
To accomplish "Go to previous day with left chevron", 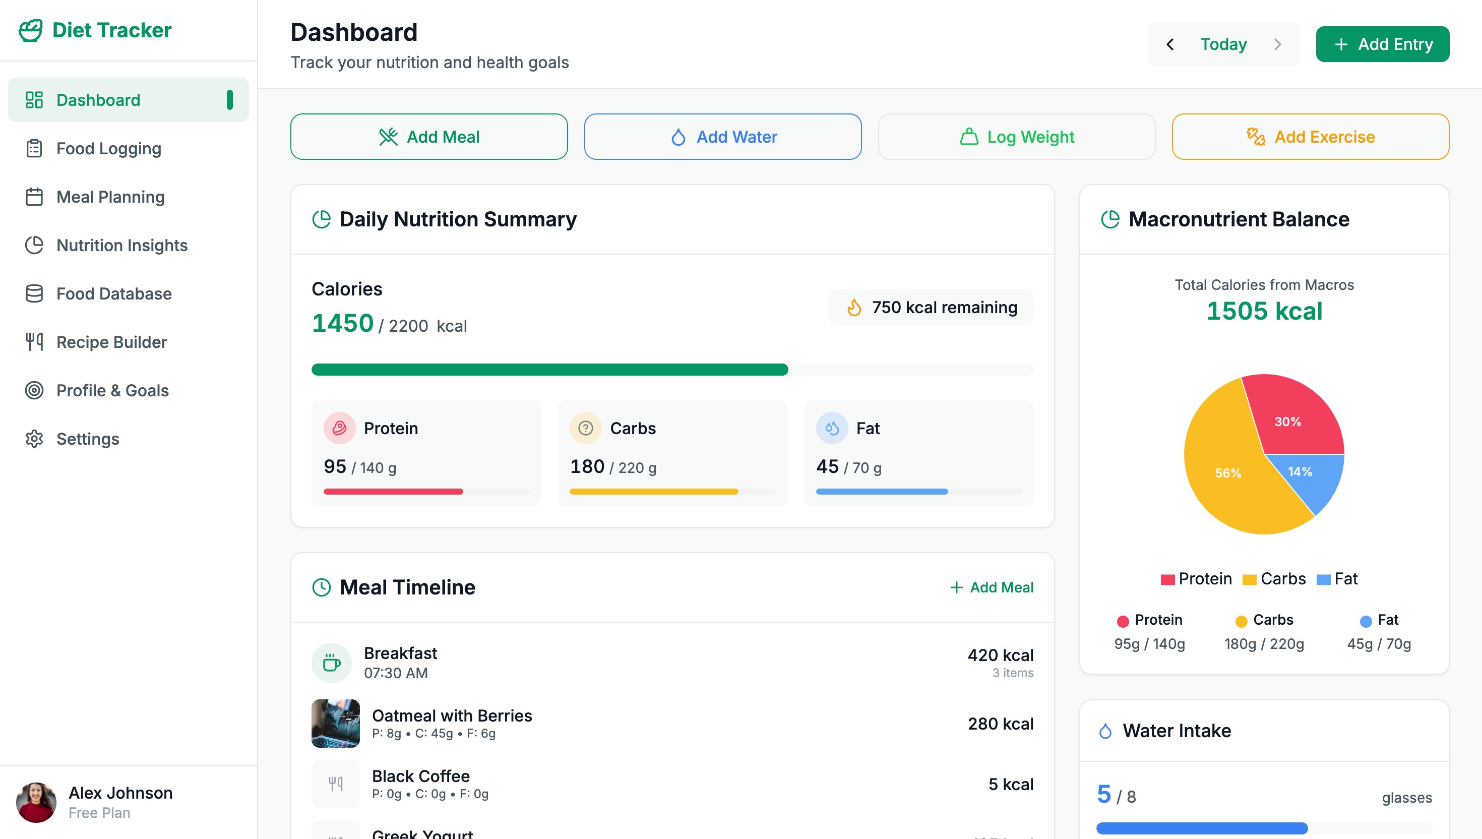I will pos(1170,44).
